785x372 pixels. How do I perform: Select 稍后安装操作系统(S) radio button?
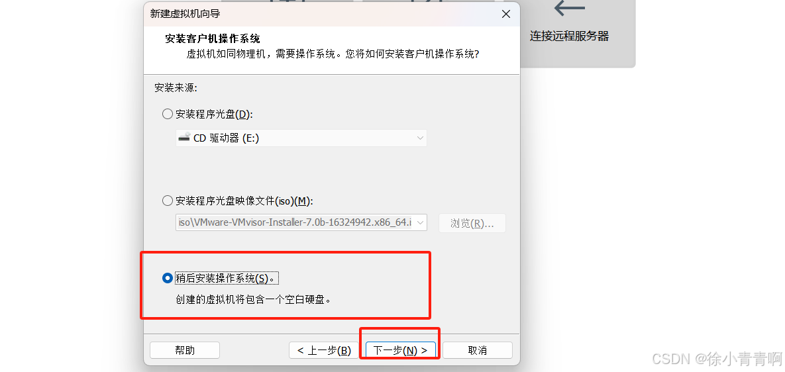(x=168, y=279)
